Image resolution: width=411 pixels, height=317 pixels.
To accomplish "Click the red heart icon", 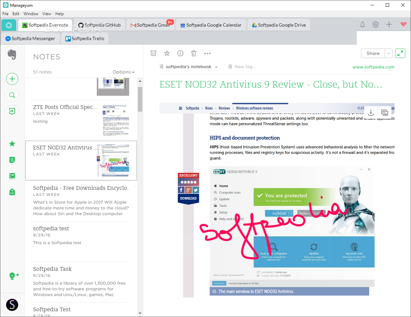I will pos(403,25).
